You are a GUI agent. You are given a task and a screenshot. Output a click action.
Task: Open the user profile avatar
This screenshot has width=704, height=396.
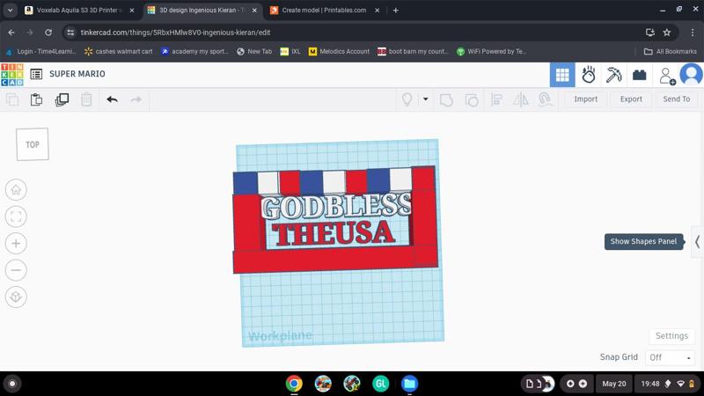(691, 75)
